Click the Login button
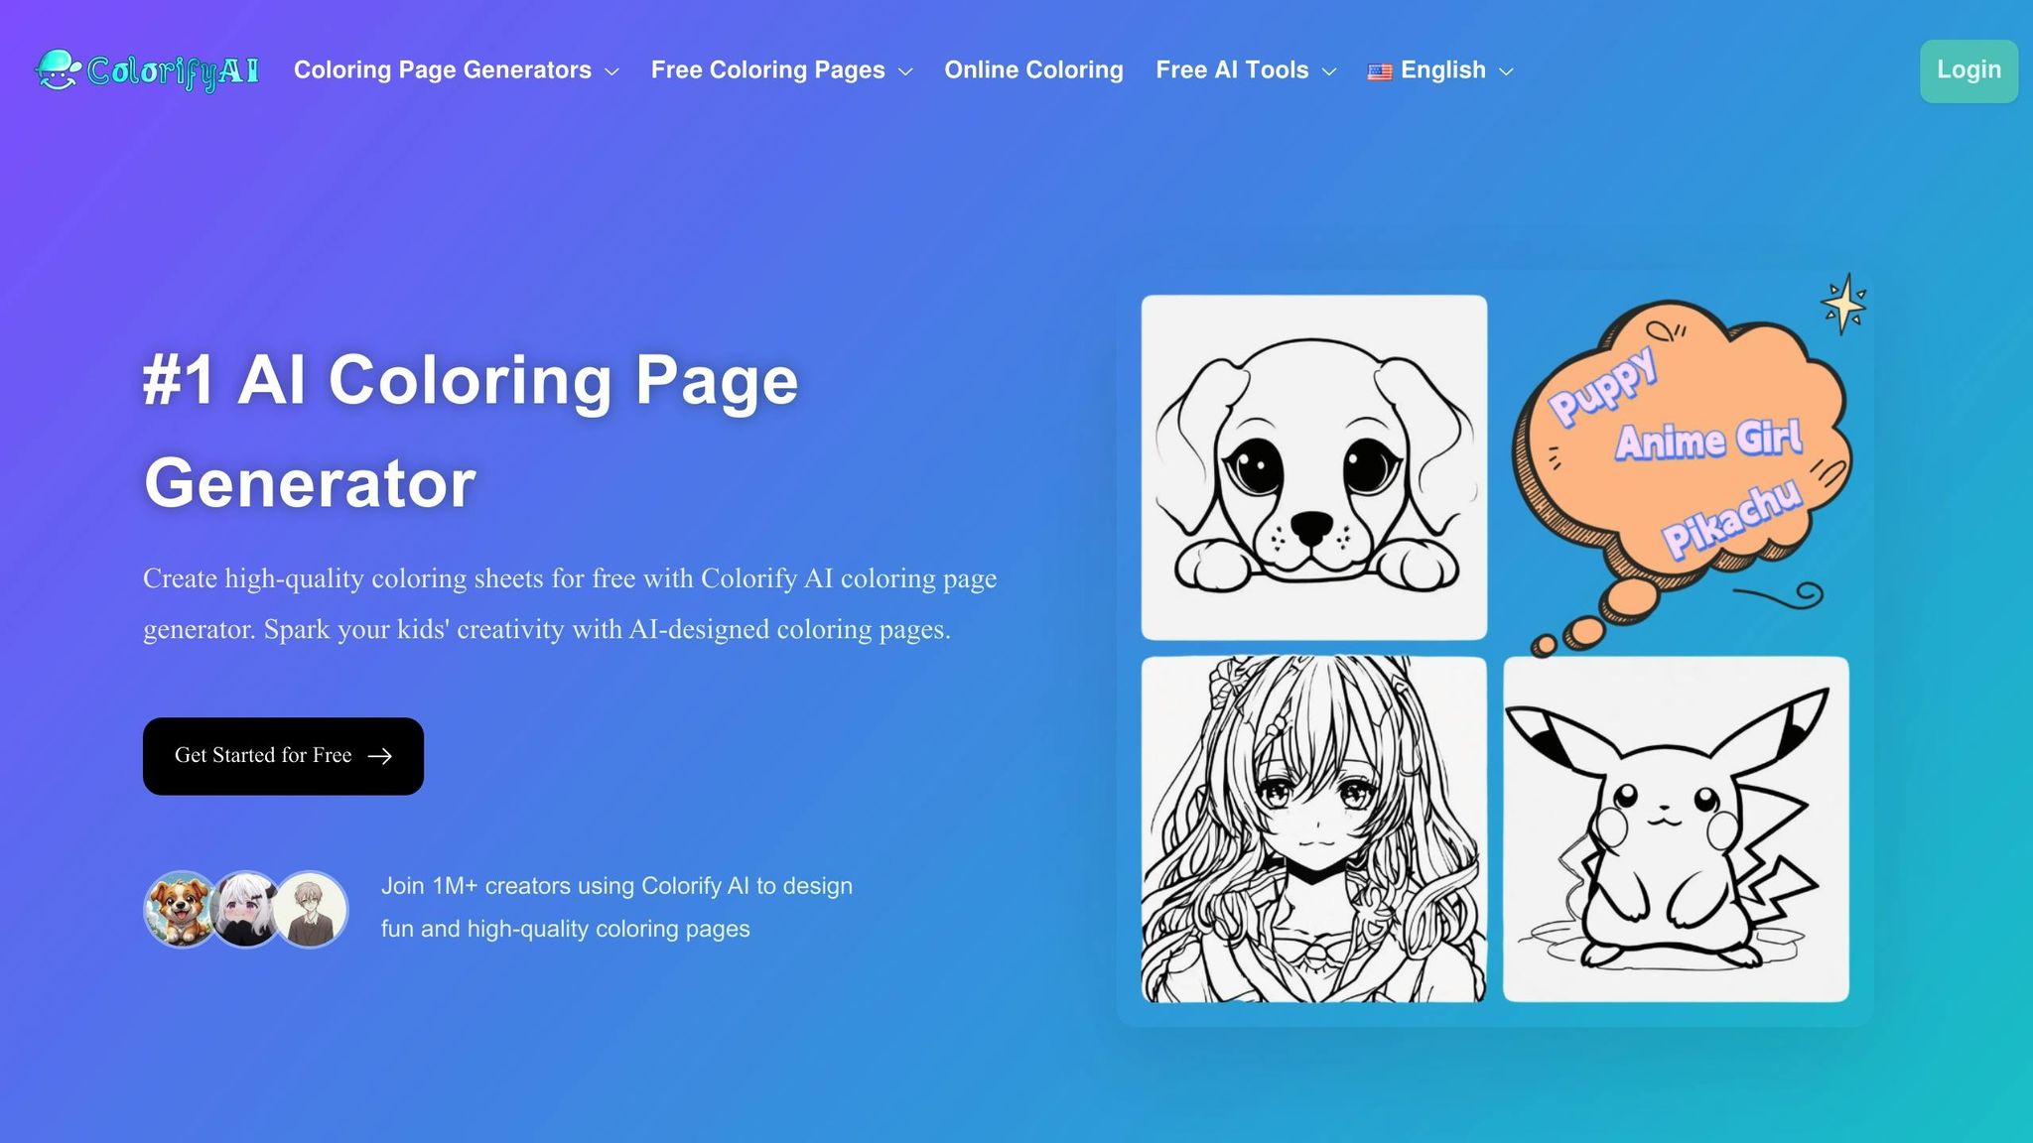 pos(1968,70)
